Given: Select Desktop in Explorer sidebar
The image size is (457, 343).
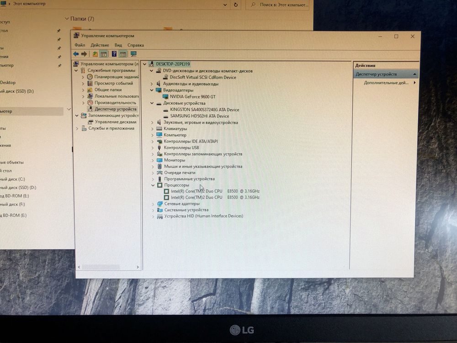Looking at the screenshot, I should (x=8, y=82).
